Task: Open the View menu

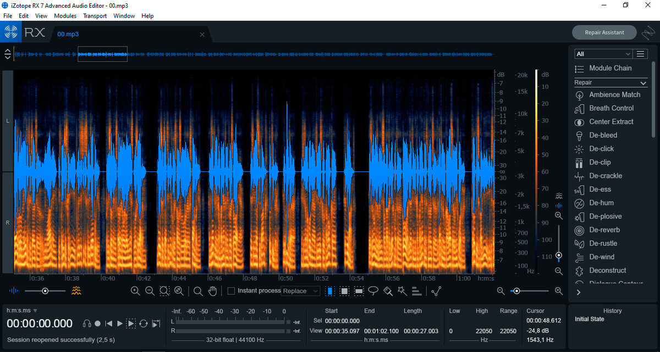Action: coord(41,16)
